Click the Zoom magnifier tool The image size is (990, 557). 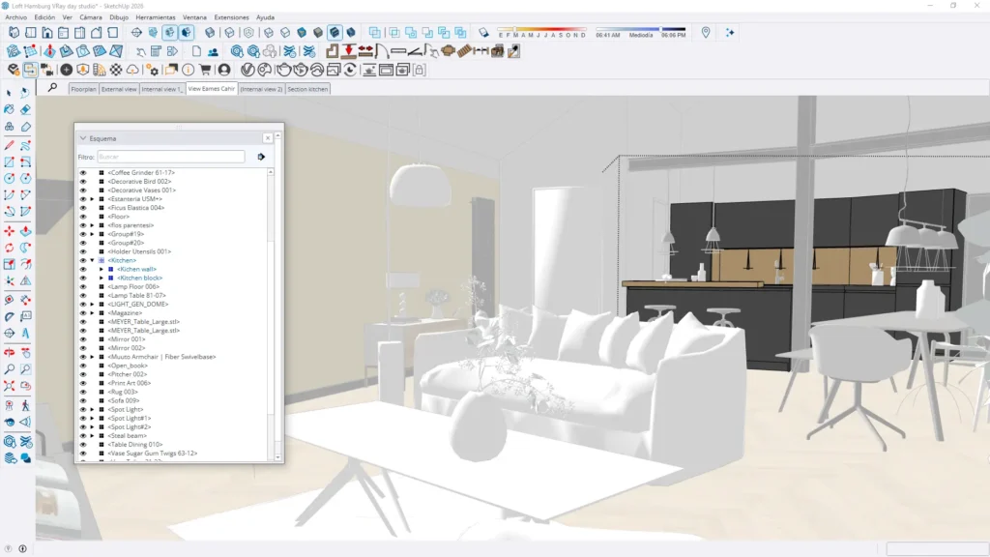click(x=10, y=368)
